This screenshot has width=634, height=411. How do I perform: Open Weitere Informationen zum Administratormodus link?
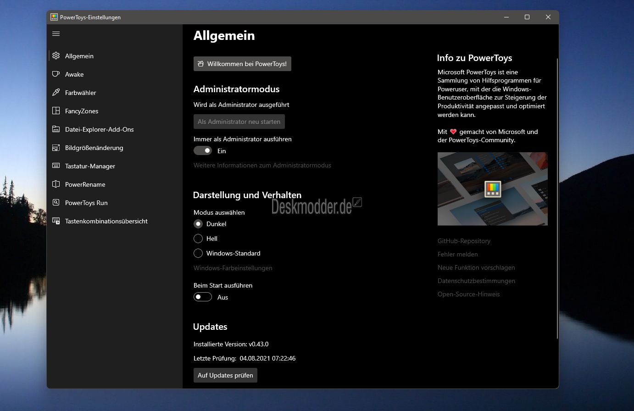pyautogui.click(x=262, y=165)
